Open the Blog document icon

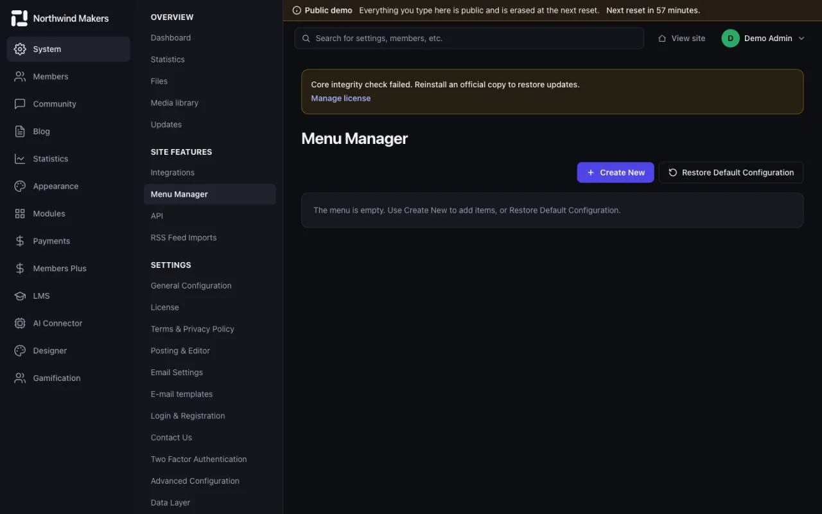pos(20,131)
